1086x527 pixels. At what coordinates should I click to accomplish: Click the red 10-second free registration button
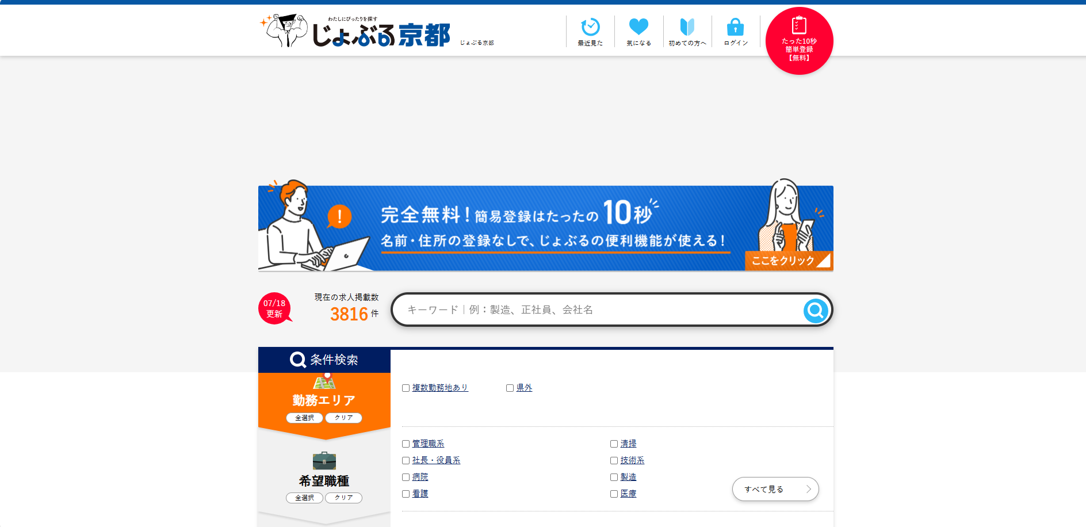[x=799, y=41]
